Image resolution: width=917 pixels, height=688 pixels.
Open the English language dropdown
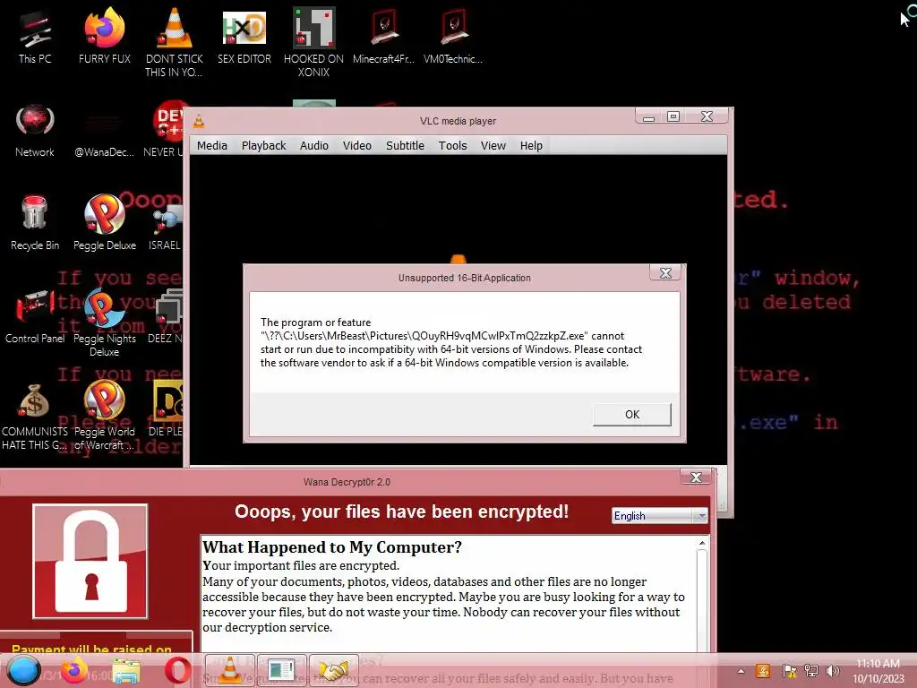tap(660, 515)
